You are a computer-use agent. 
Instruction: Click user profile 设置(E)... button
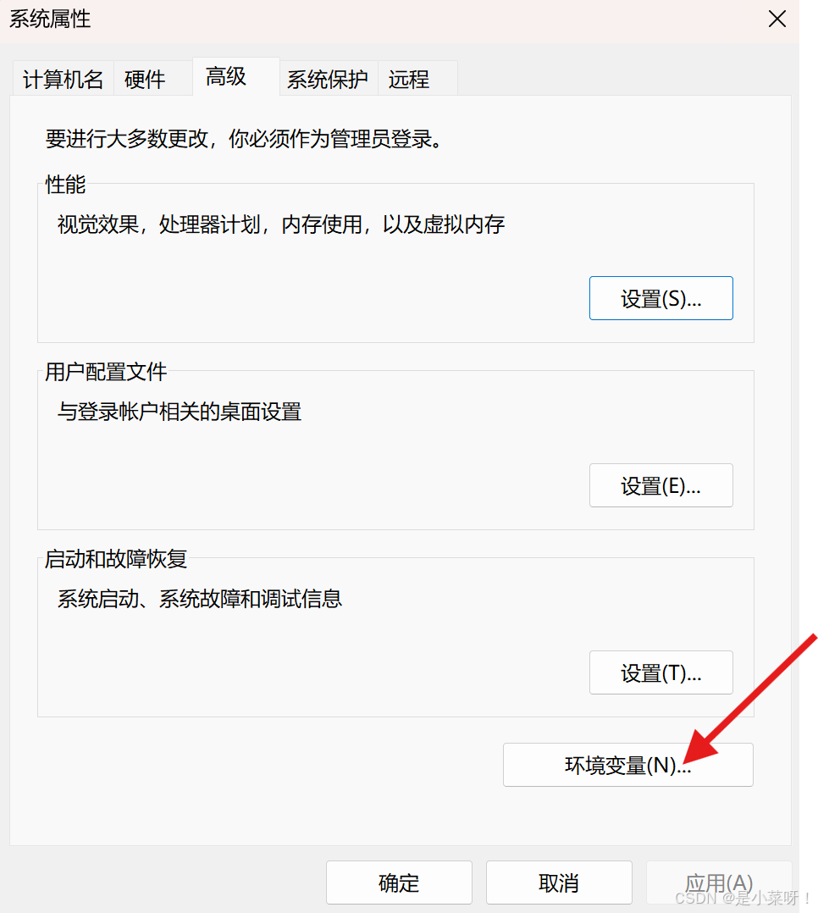[x=660, y=485]
